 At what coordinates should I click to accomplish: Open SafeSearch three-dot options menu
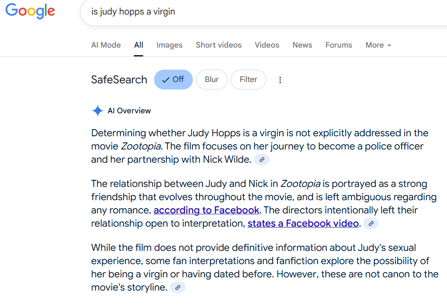[x=280, y=80]
